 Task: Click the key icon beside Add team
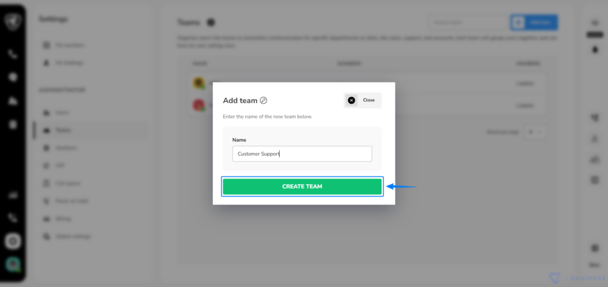tap(264, 101)
